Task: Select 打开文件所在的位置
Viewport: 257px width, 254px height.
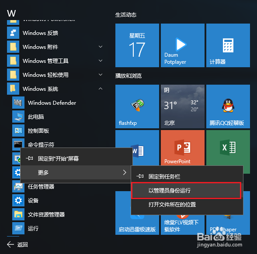Action: pyautogui.click(x=187, y=204)
